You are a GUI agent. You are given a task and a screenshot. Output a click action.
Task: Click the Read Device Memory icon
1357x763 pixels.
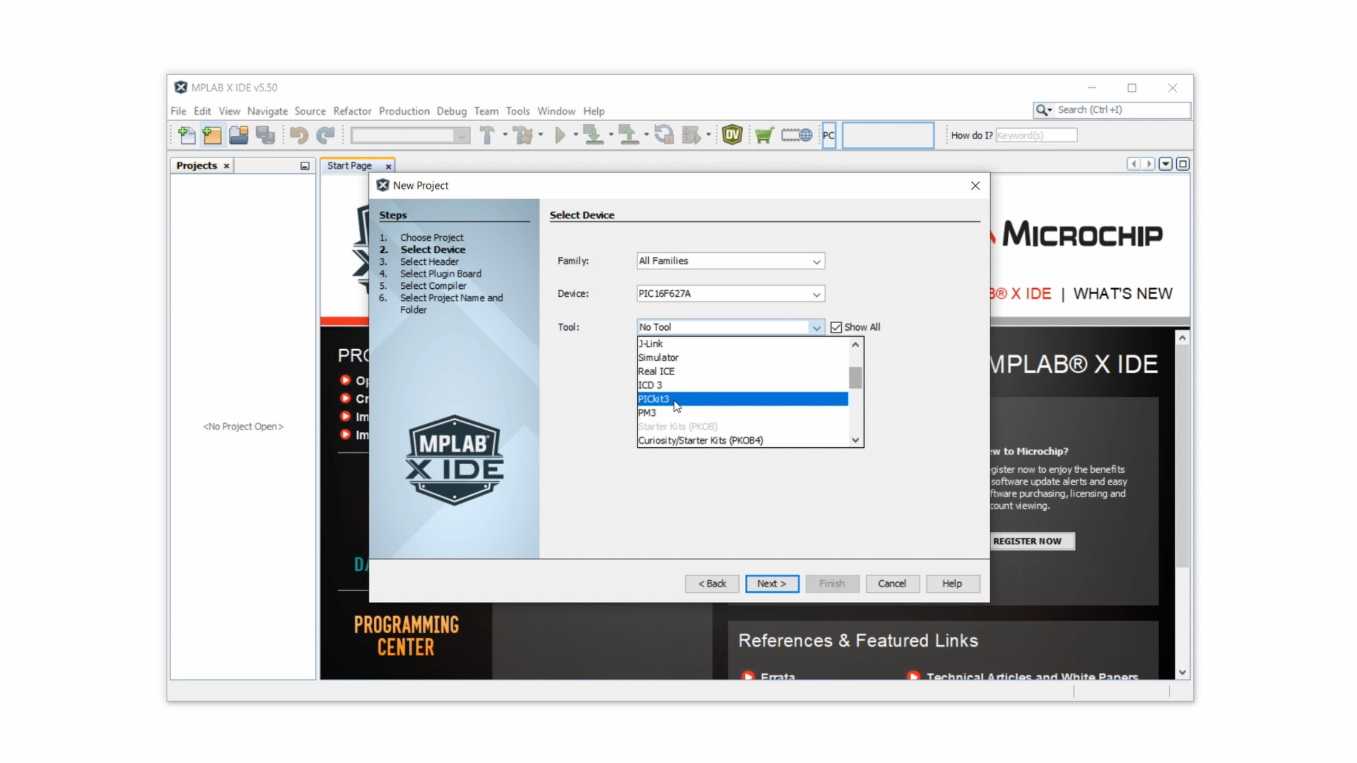628,135
